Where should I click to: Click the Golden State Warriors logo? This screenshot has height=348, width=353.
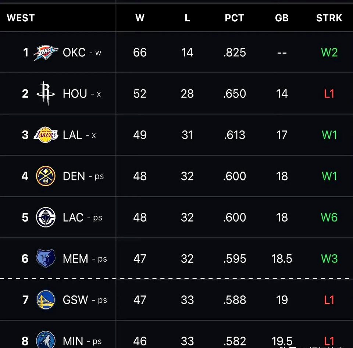[46, 300]
